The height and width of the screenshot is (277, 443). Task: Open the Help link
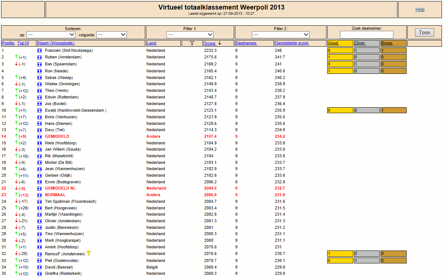pos(420,10)
